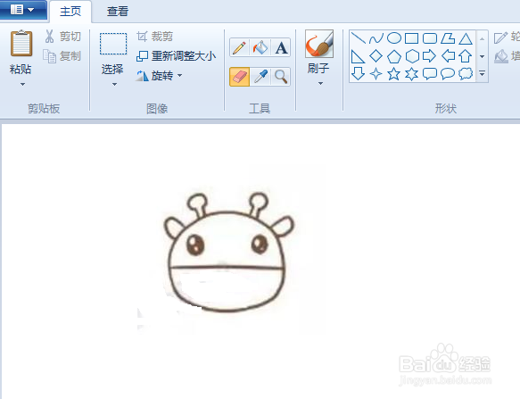The image size is (520, 399).
Task: Select the Up arrow shape
Action: (x=466, y=56)
